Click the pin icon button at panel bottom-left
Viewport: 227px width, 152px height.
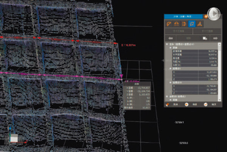168,105
